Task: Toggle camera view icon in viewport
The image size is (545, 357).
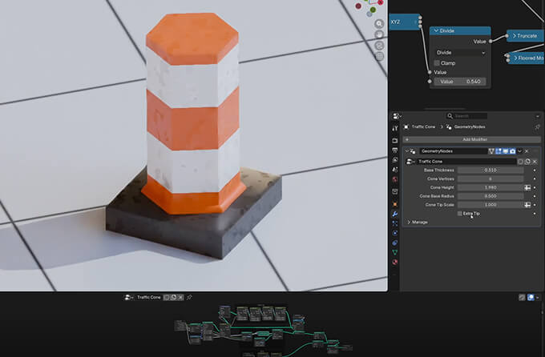Action: 379,46
